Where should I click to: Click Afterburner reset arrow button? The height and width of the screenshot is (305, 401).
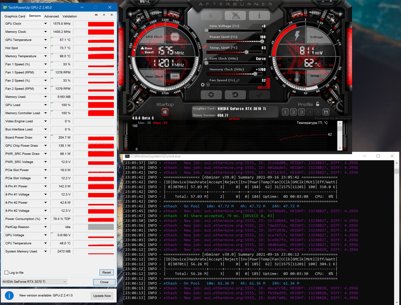pos(235,95)
